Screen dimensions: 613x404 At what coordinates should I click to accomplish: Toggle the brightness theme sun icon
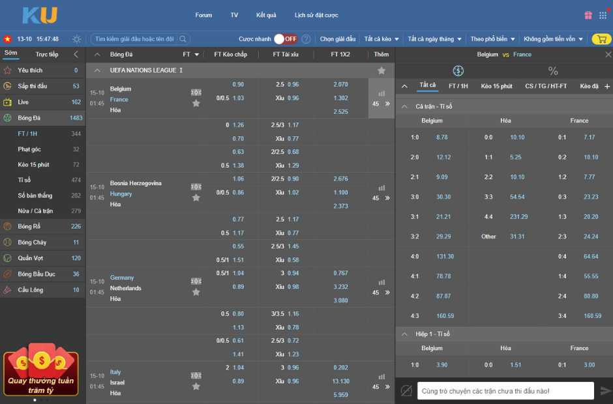[77, 39]
